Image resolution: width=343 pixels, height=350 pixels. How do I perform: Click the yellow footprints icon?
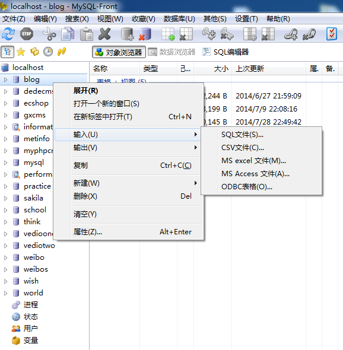click(62, 52)
